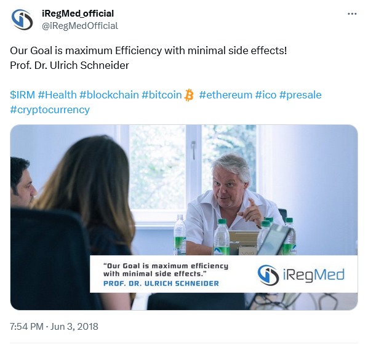Open the @iRegMedOfficial handle

coord(80,26)
